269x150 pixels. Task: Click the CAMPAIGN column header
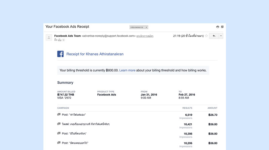point(63,108)
